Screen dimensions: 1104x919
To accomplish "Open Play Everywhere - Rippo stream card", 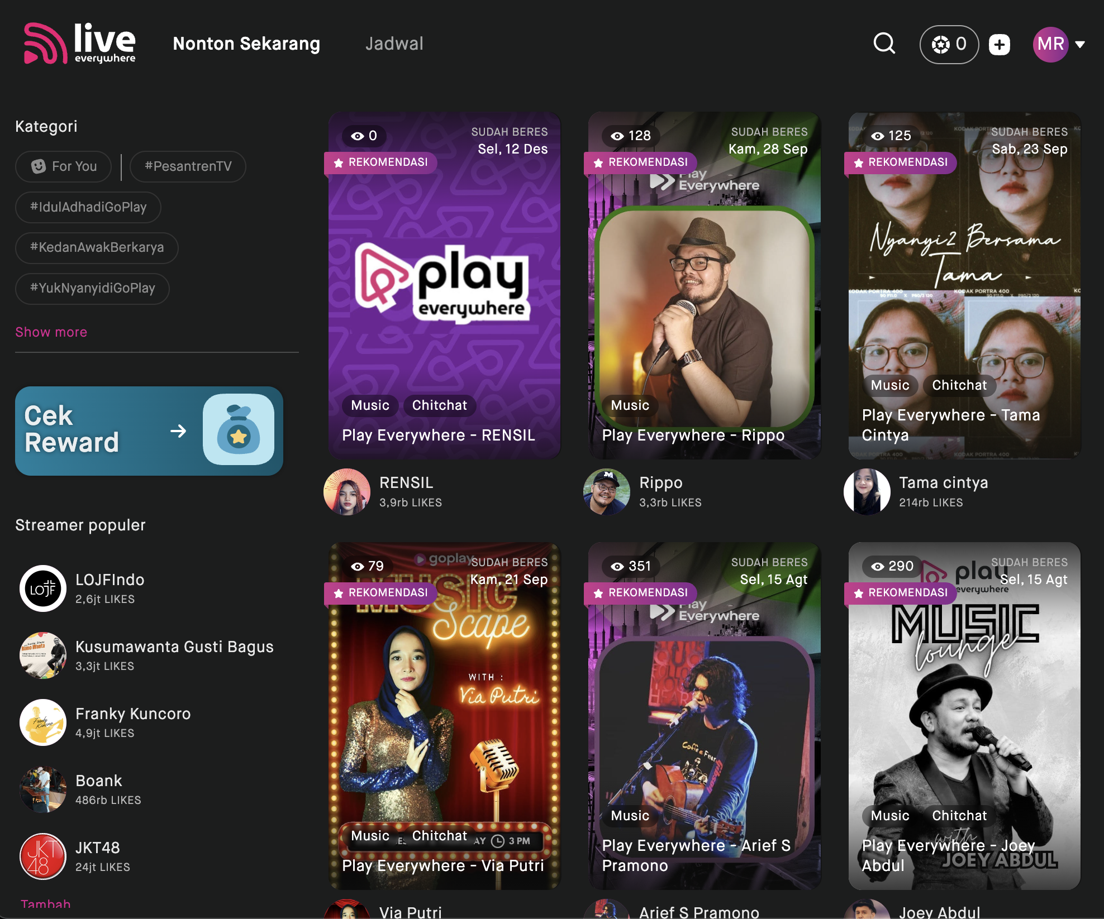I will tap(705, 285).
